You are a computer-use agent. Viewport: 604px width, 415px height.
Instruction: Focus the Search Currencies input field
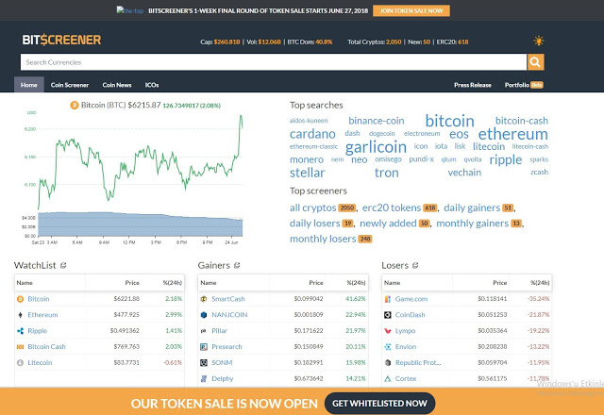[274, 62]
